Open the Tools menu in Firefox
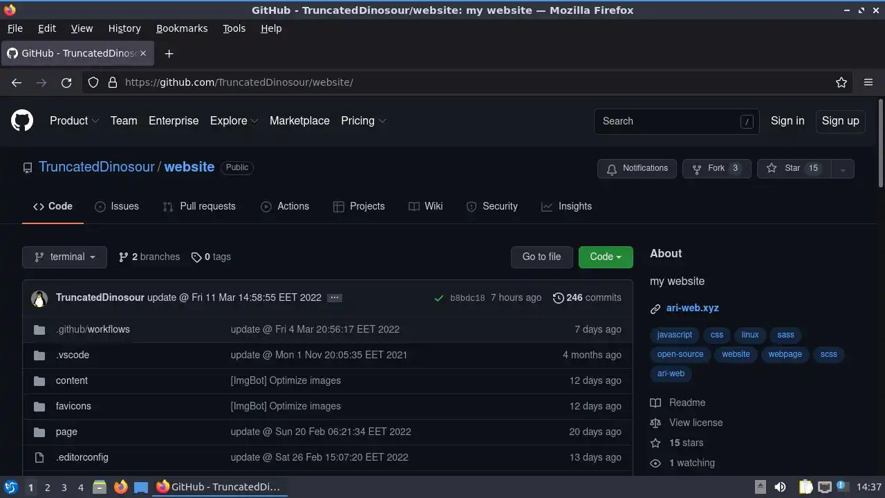Screen dimensions: 885x498 point(234,28)
